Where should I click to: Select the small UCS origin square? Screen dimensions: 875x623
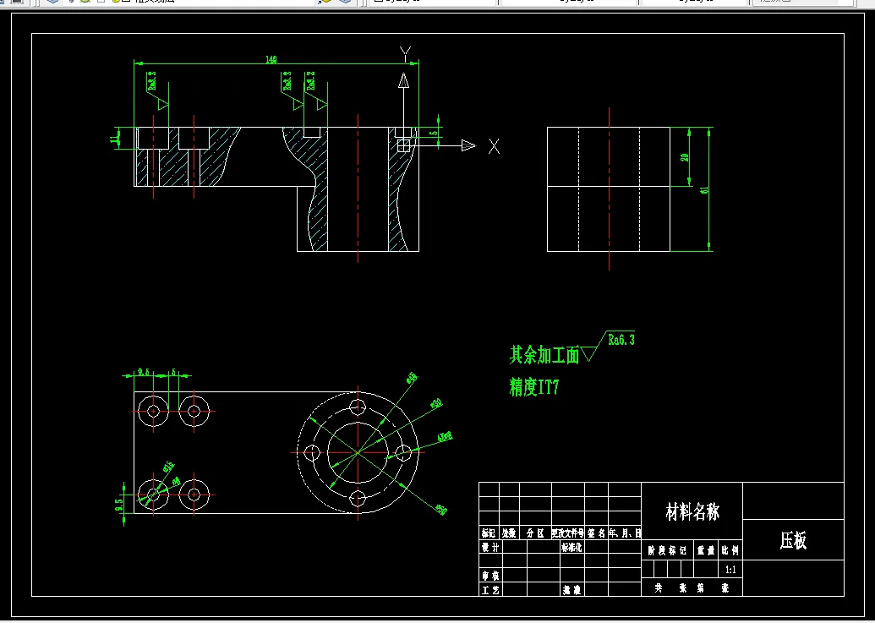click(403, 145)
